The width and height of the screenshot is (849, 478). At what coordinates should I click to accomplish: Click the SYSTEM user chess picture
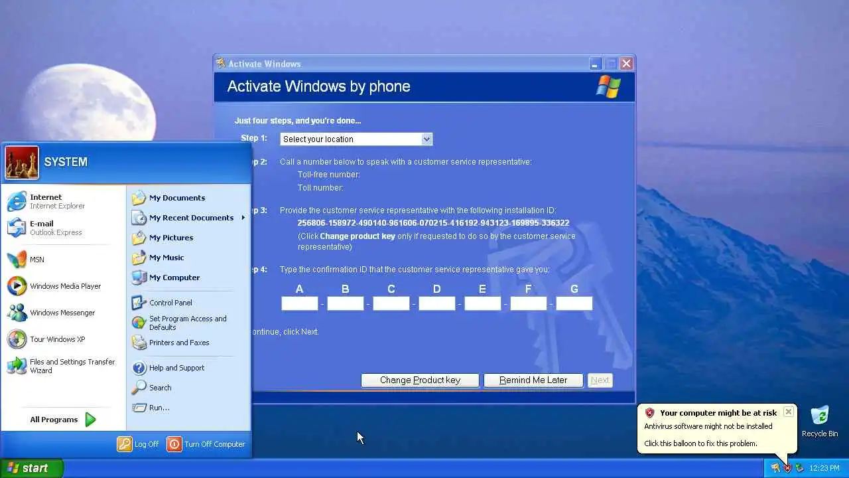pyautogui.click(x=22, y=163)
